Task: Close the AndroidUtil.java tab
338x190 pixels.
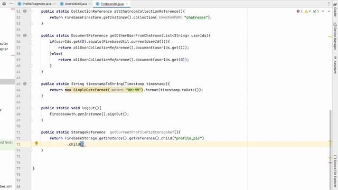Action: click(x=90, y=4)
